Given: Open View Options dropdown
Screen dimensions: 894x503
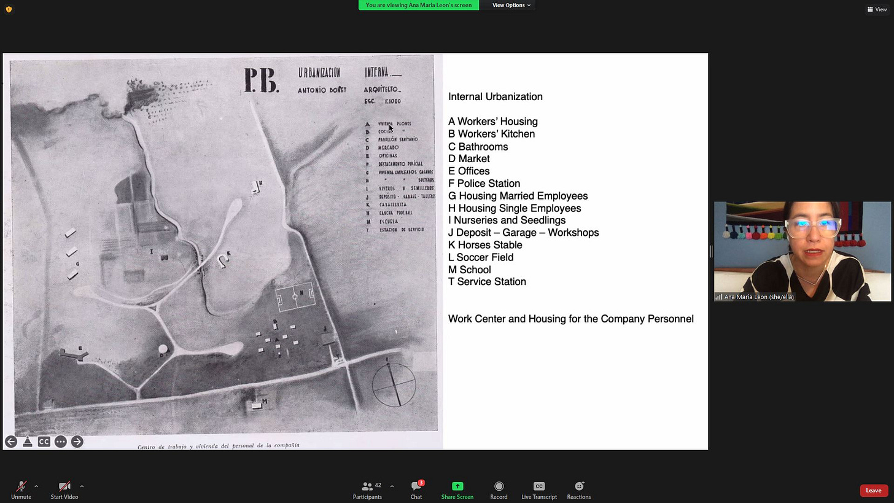Looking at the screenshot, I should point(511,5).
